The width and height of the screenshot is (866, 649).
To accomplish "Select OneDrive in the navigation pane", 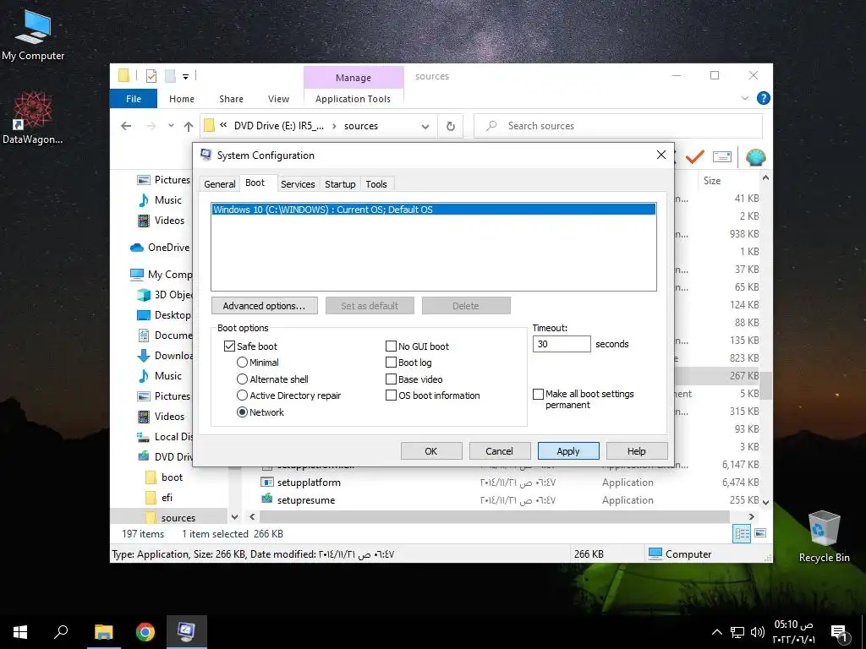I will [168, 248].
